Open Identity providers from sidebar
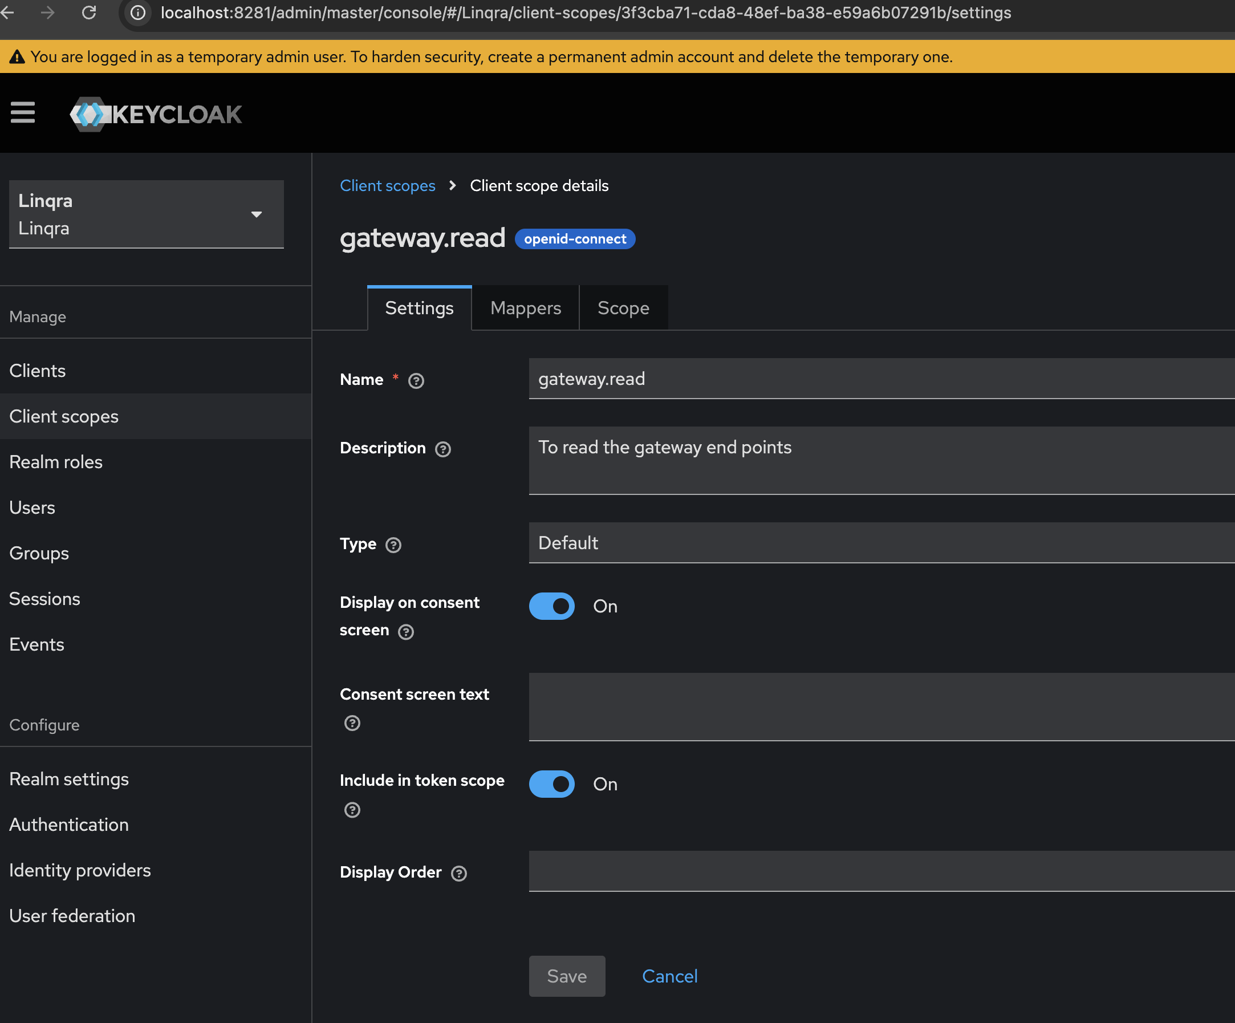 click(x=79, y=870)
